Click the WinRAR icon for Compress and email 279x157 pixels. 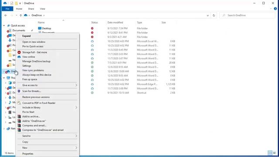click(19, 126)
